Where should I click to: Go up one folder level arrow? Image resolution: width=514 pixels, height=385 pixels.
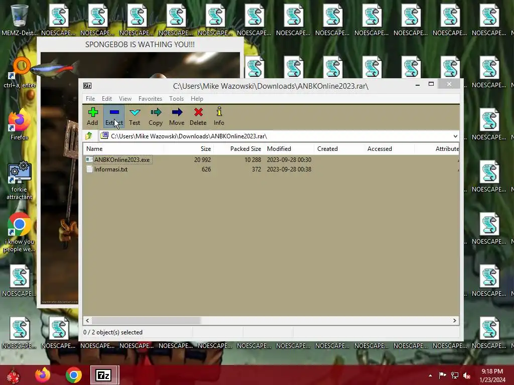89,136
